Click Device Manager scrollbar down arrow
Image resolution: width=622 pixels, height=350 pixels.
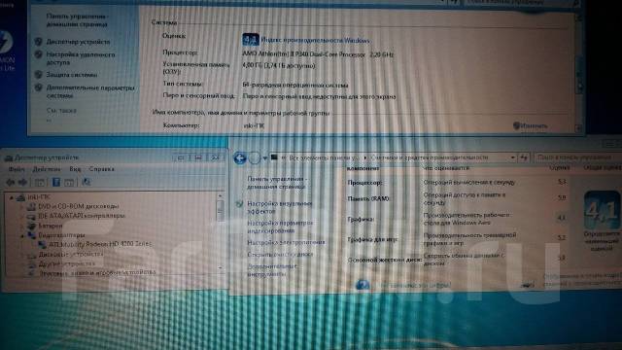click(221, 269)
